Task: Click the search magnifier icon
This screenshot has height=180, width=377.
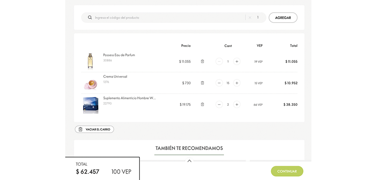Action: coord(90,18)
